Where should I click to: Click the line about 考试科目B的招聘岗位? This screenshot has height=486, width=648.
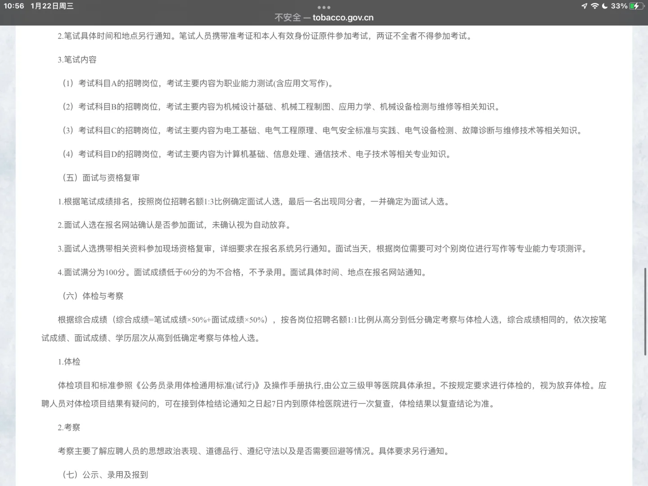click(x=281, y=107)
